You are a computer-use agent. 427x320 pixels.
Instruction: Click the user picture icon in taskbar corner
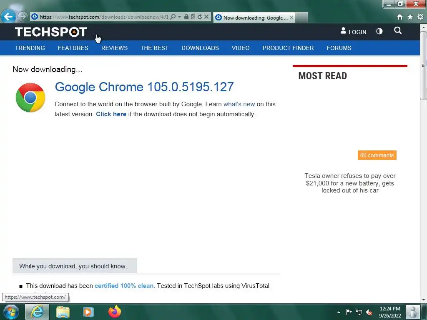[412, 312]
